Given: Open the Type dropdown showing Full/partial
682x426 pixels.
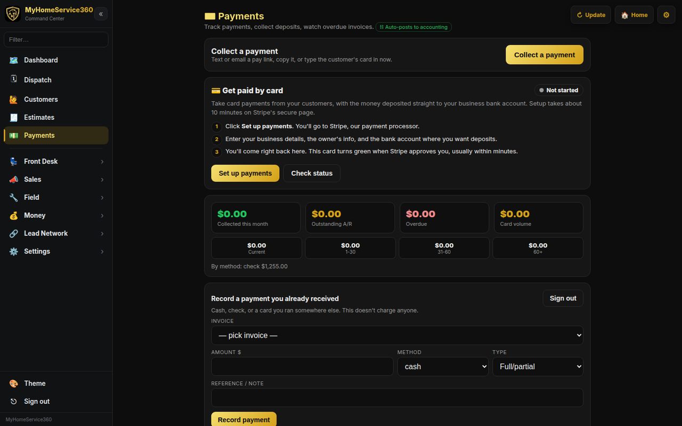Looking at the screenshot, I should 538,366.
